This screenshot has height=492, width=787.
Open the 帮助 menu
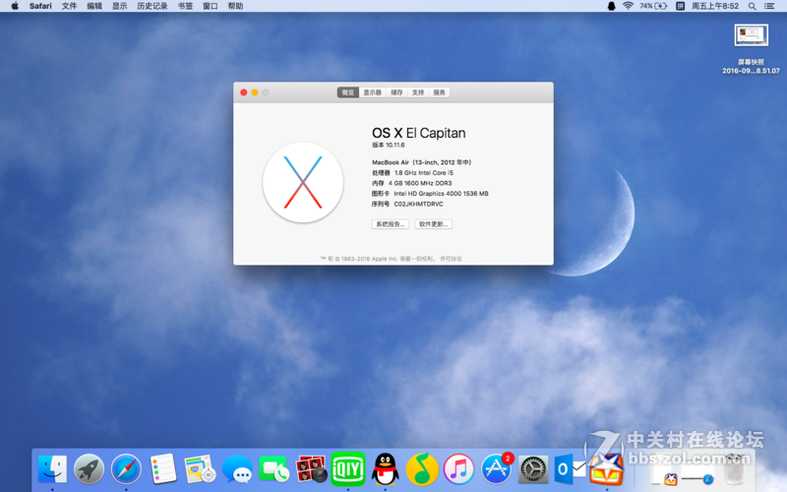235,6
